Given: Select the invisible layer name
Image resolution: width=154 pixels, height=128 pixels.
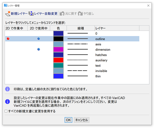Looking at the screenshot, I should click(101, 71).
